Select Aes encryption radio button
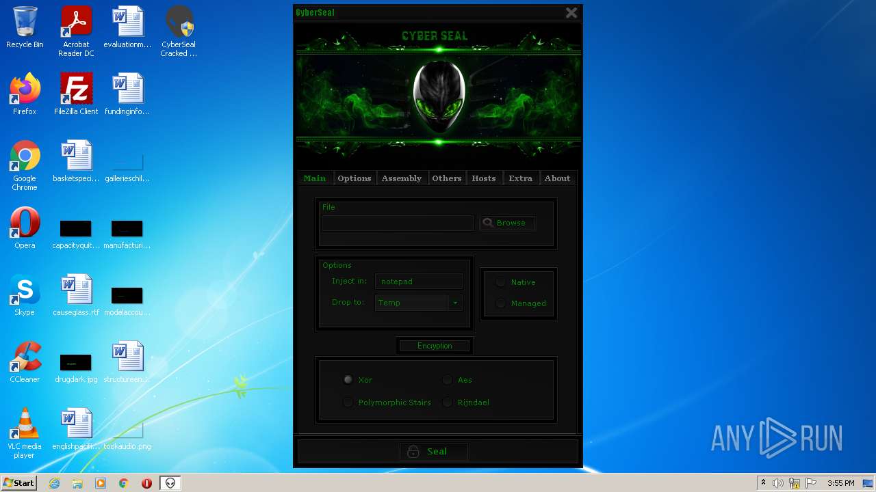The width and height of the screenshot is (876, 492). coord(457,380)
